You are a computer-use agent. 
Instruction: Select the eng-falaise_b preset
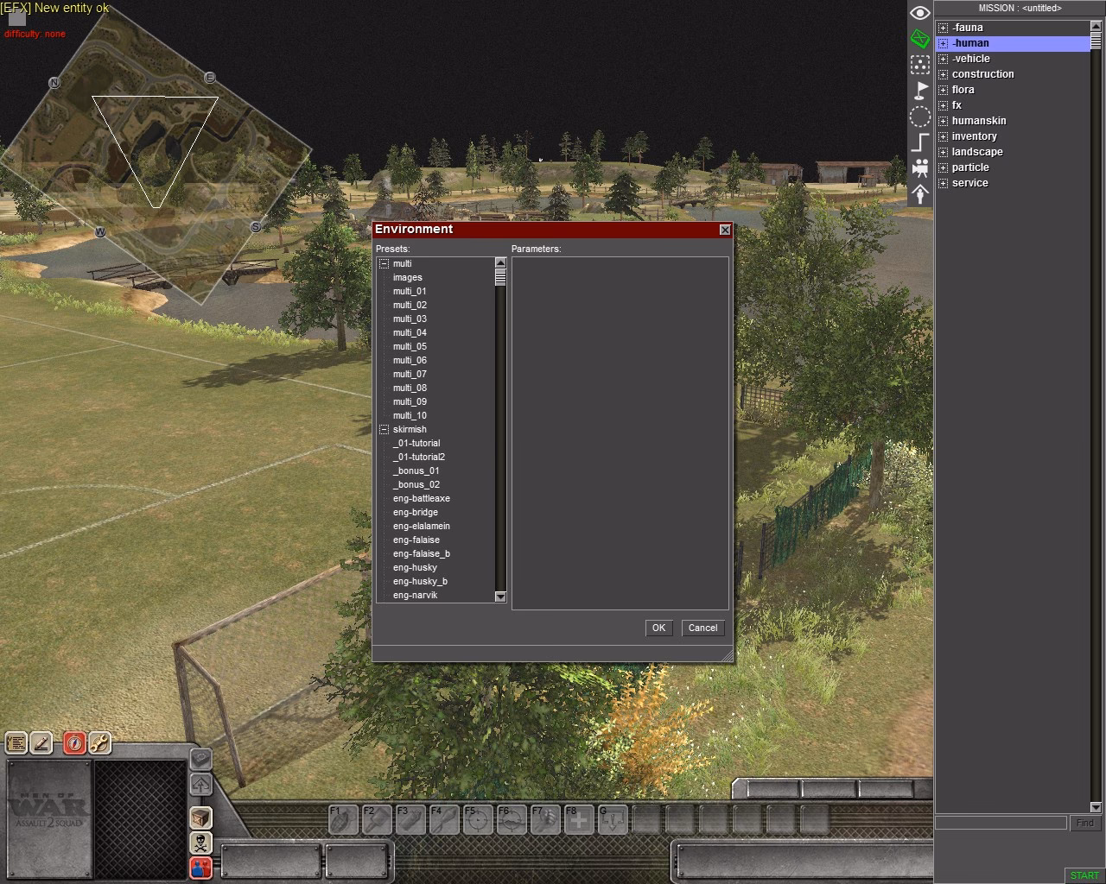[x=422, y=553]
